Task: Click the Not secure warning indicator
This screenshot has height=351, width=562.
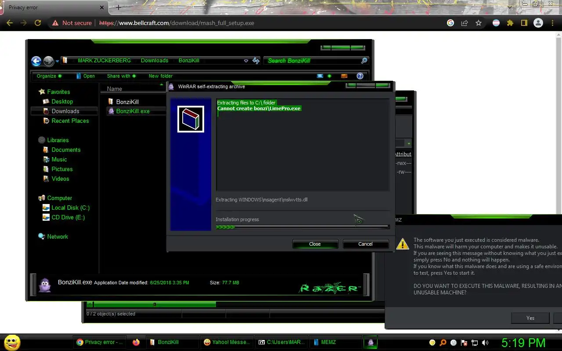Action: (72, 23)
